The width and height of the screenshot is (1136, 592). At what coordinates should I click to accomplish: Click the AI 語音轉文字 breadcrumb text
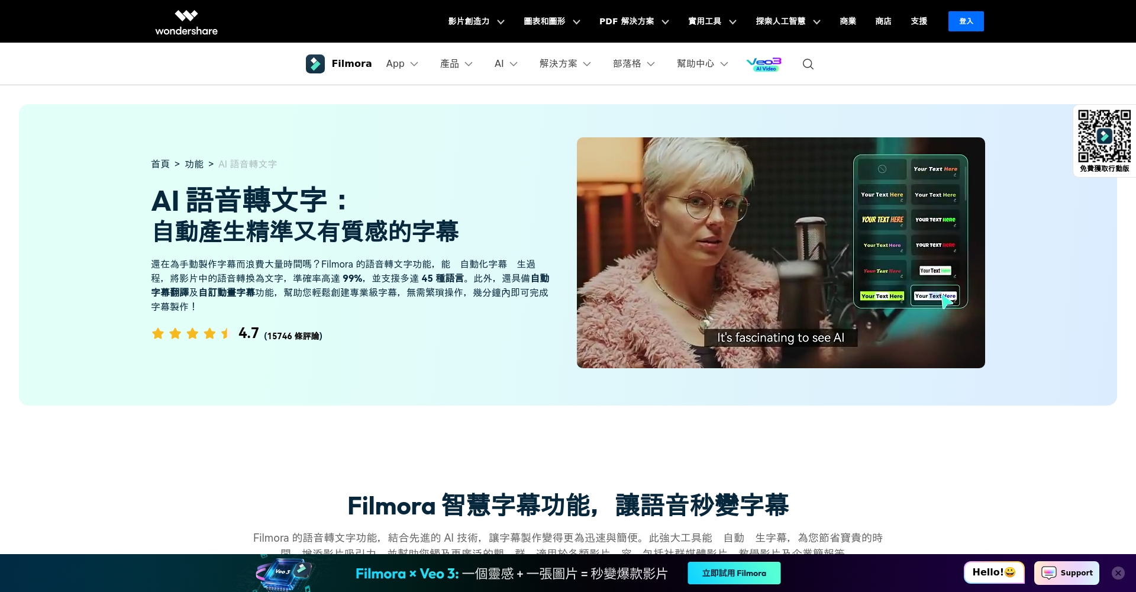247,164
